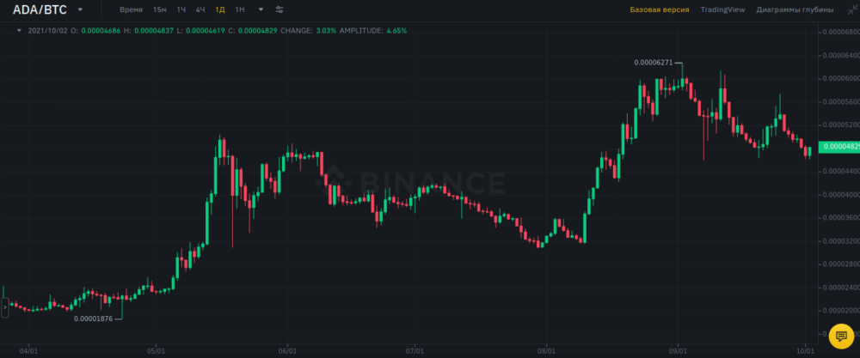Click the green current price label 0.00004829
The image size is (860, 358).
(838, 147)
